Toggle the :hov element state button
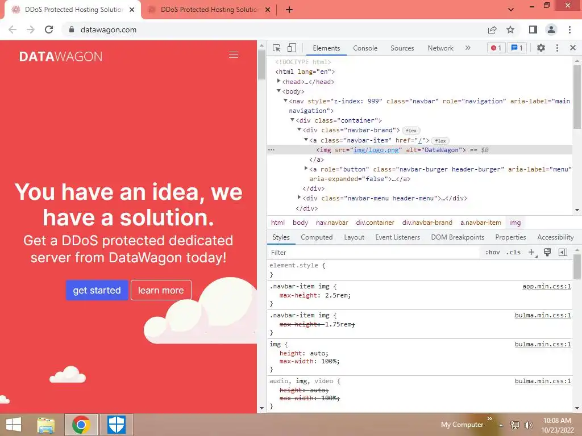The width and height of the screenshot is (582, 436). coord(493,253)
